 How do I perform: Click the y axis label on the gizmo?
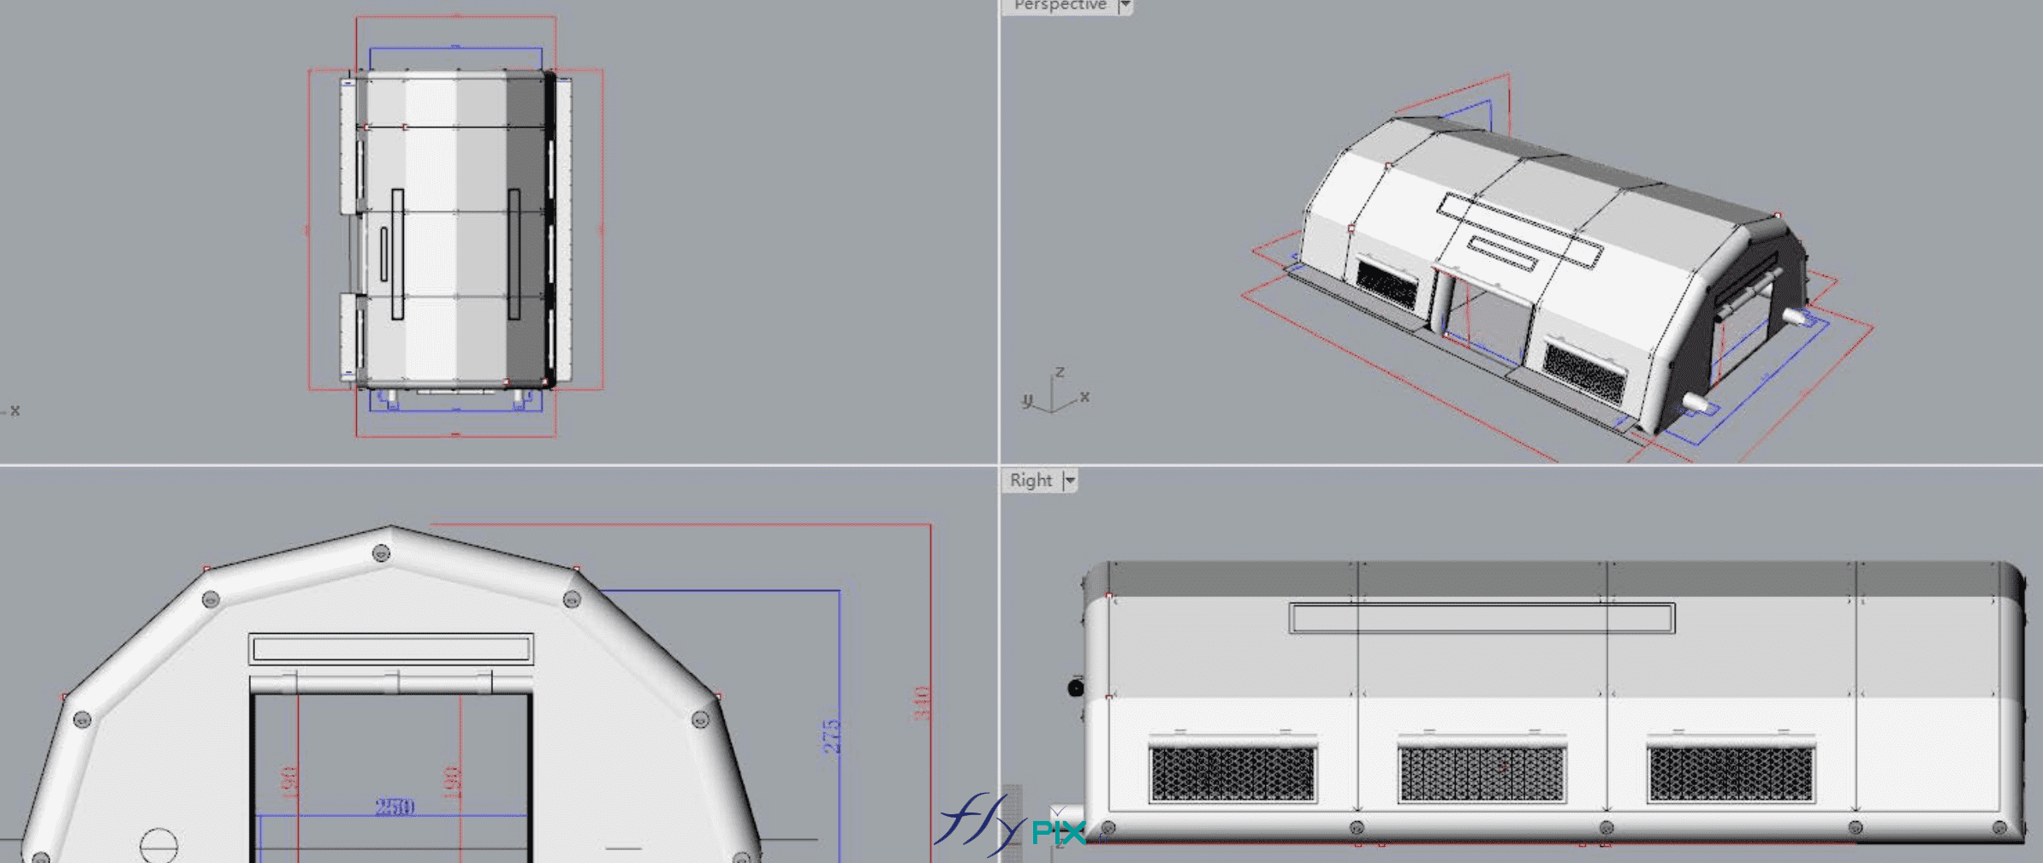(1029, 399)
